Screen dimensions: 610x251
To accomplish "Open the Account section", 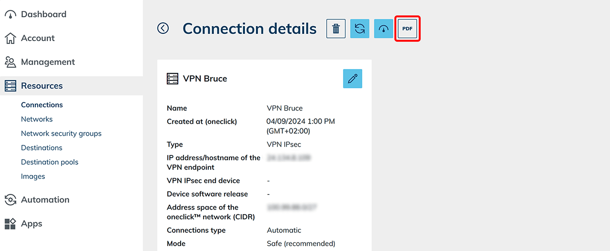I will (37, 38).
